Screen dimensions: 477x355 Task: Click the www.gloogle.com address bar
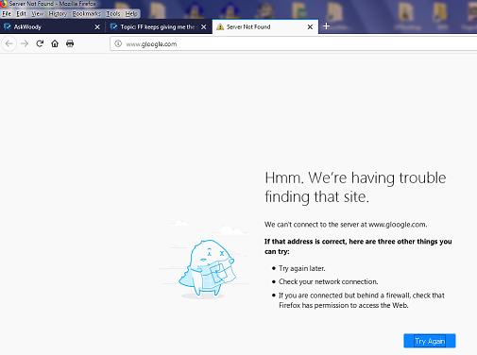[294, 43]
